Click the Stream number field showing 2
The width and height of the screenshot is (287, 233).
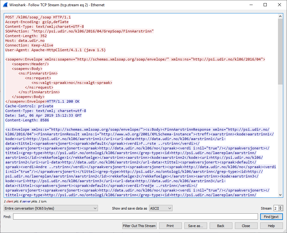[x=276, y=208]
